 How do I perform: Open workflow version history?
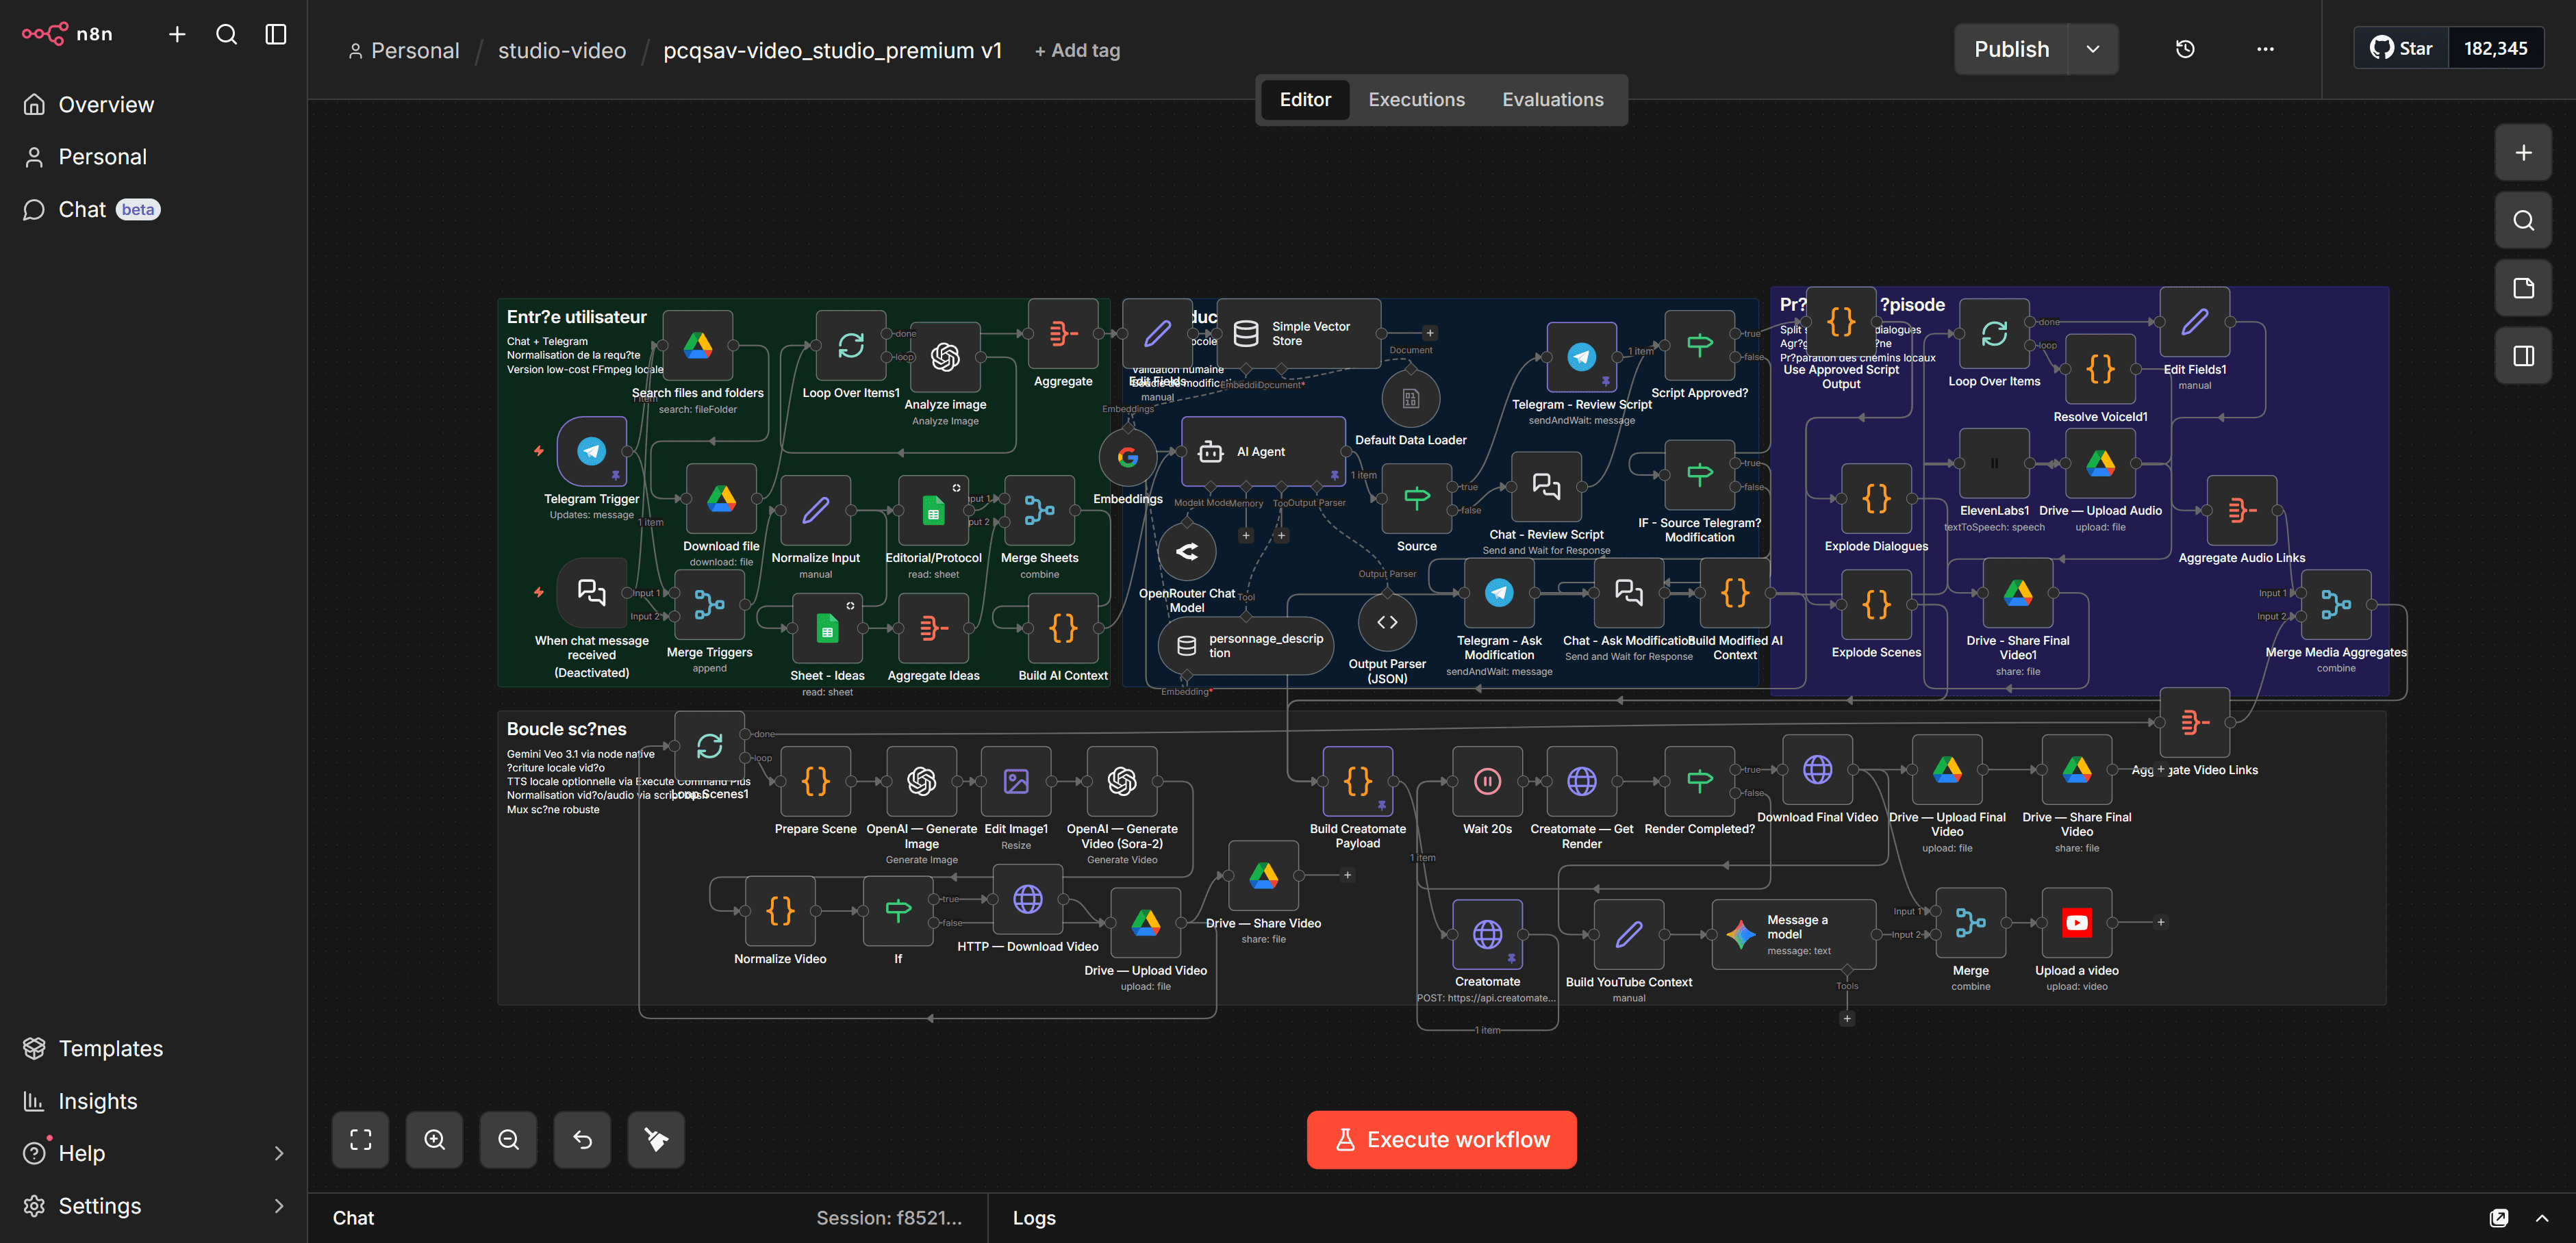[x=2185, y=49]
